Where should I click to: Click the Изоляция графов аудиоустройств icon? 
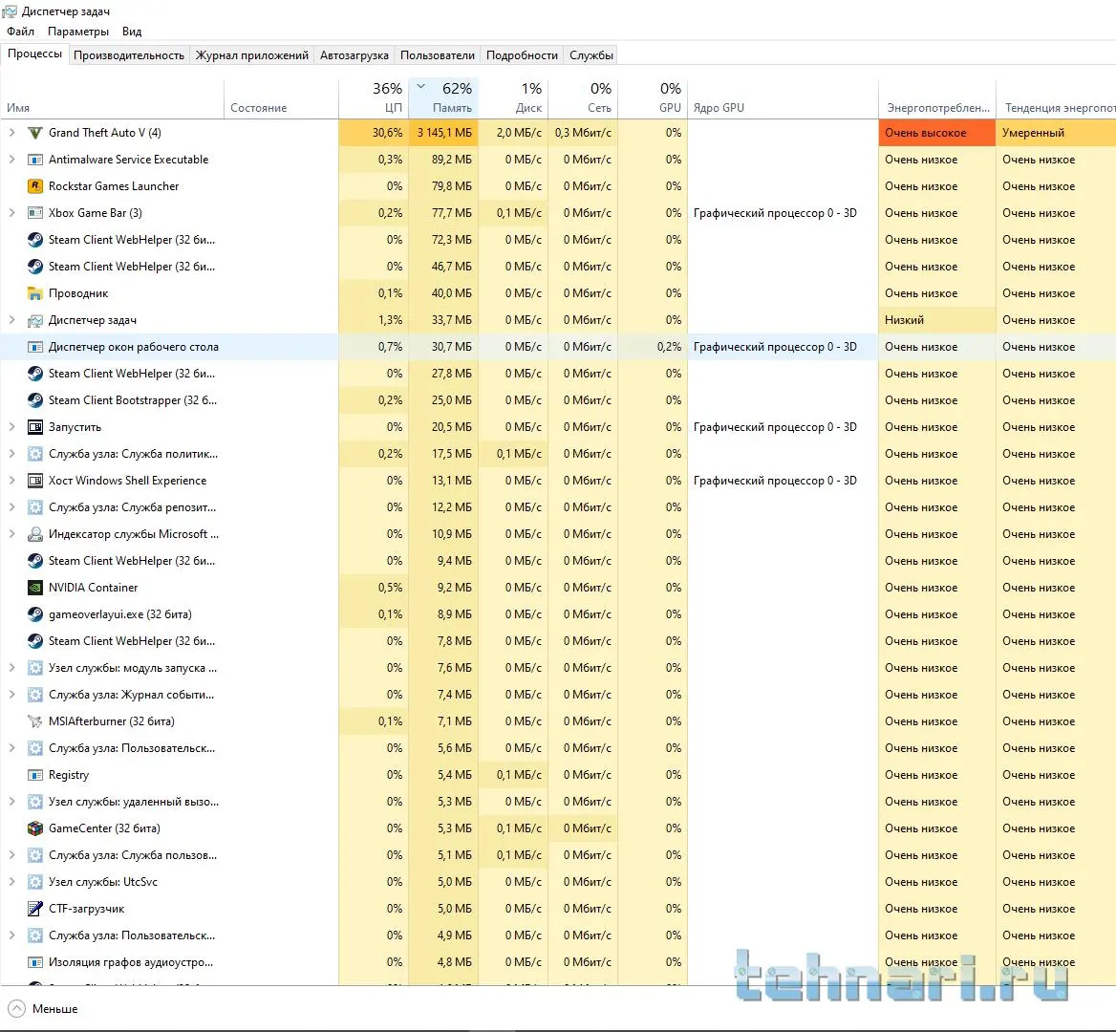(34, 962)
